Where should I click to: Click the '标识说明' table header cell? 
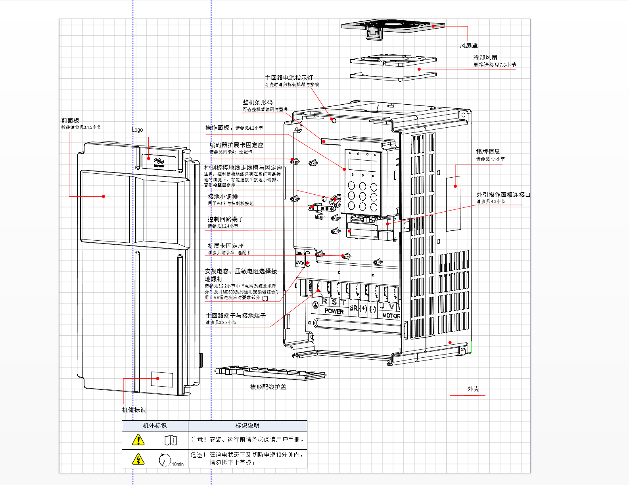(x=247, y=426)
